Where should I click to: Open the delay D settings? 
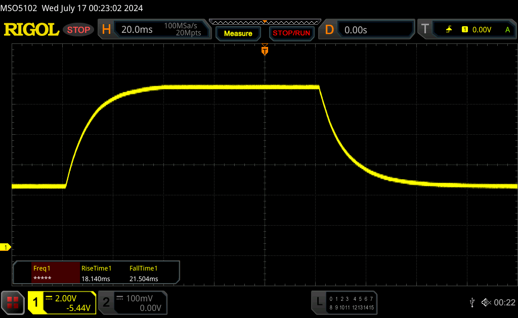coord(329,30)
